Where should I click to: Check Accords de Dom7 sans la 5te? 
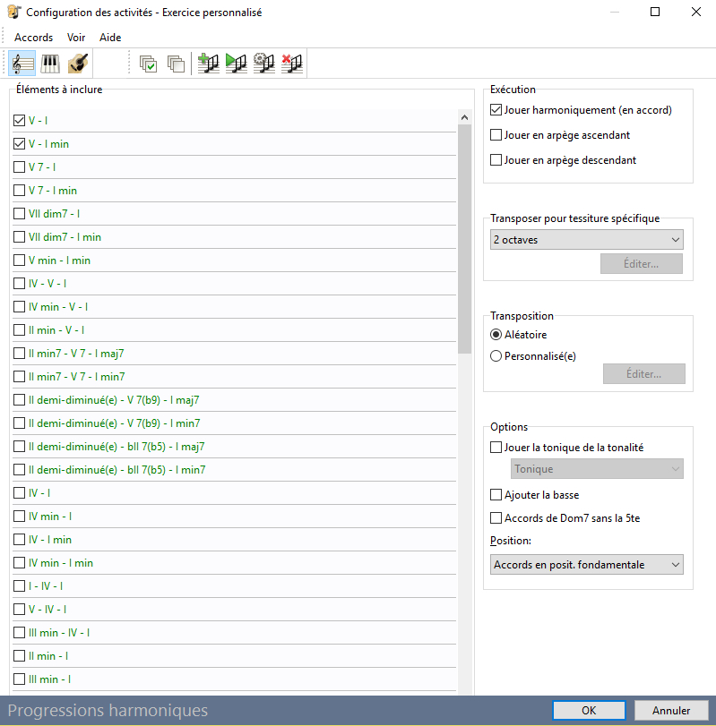pyautogui.click(x=496, y=517)
